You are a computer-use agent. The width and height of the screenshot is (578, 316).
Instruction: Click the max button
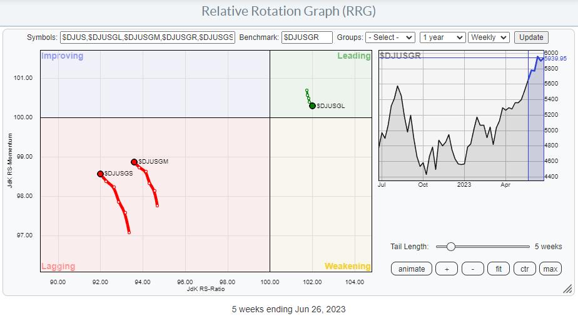click(550, 269)
